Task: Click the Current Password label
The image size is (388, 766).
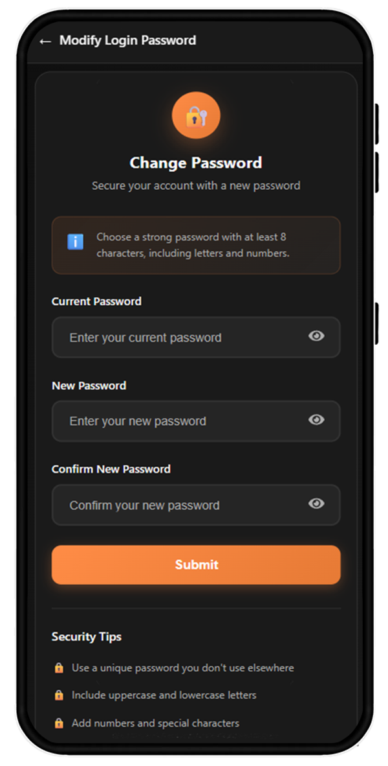Action: tap(96, 301)
